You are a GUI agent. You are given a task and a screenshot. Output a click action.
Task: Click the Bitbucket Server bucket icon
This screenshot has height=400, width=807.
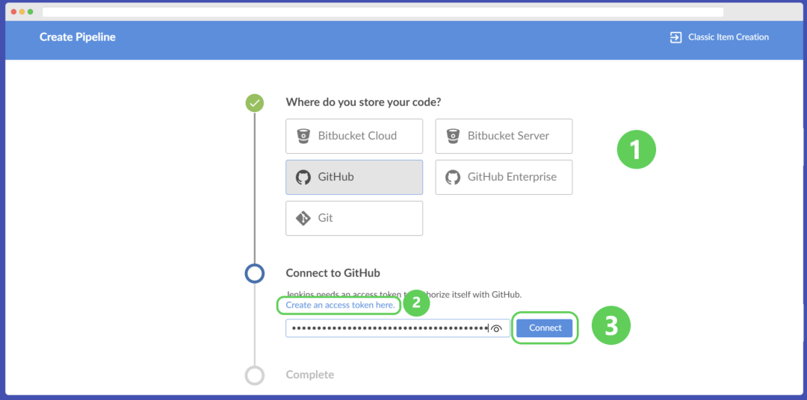pos(453,136)
